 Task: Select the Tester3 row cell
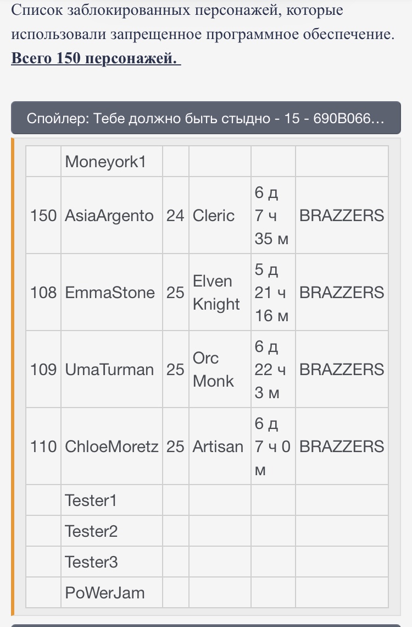coord(112,562)
